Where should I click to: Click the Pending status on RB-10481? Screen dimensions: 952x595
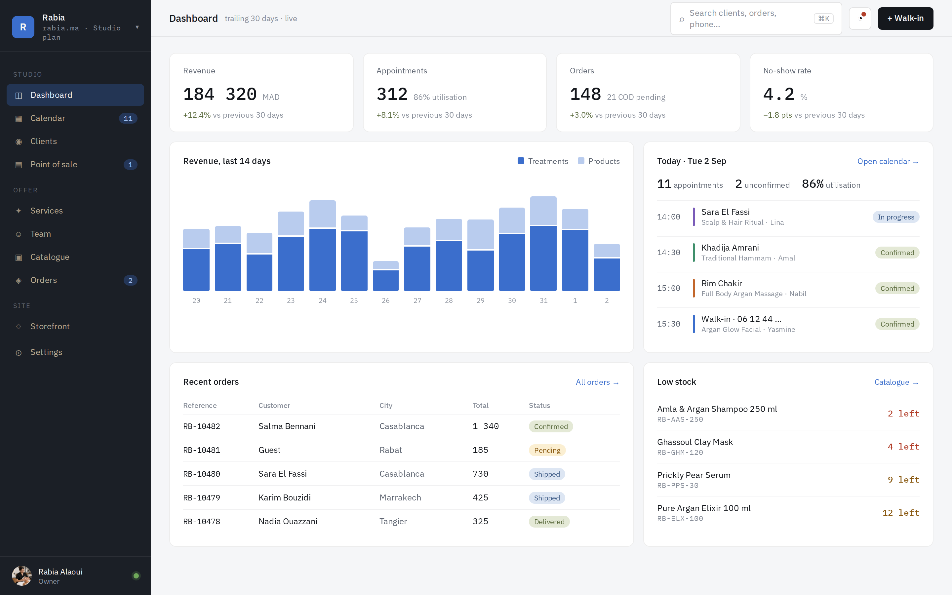pyautogui.click(x=547, y=451)
